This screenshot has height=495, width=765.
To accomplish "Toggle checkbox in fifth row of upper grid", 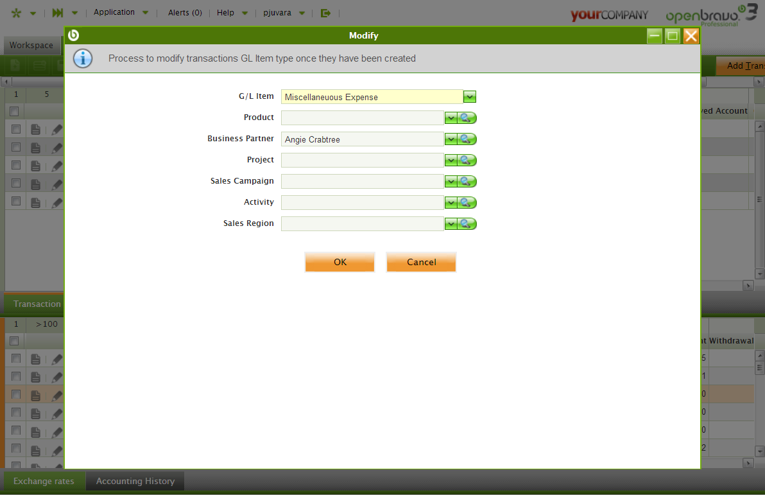I will tap(16, 201).
